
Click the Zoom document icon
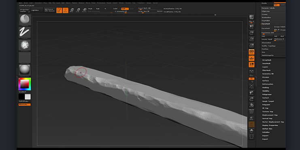pos(251,33)
